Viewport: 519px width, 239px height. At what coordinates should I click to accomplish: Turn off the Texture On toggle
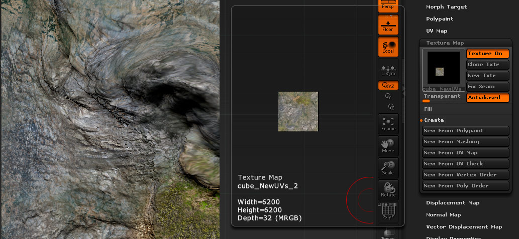[487, 54]
